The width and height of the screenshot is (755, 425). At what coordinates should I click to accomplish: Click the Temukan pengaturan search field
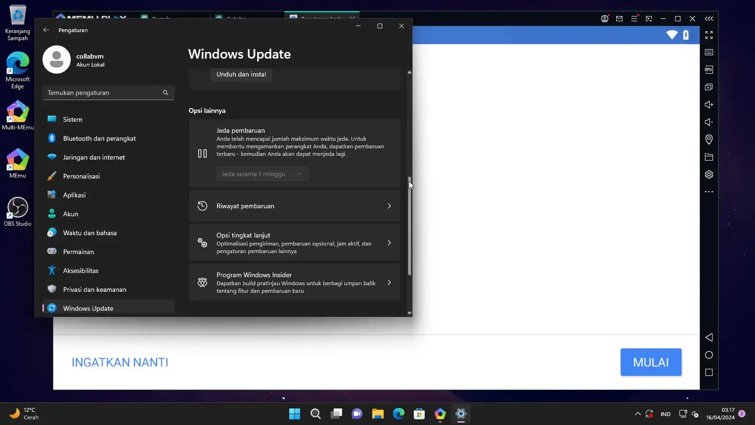tap(109, 93)
